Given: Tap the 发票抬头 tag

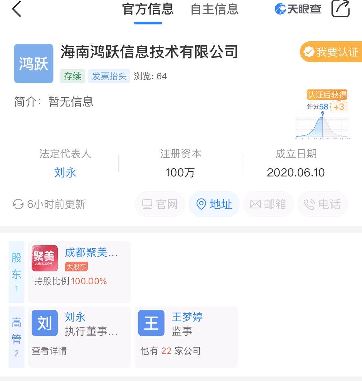Looking at the screenshot, I should (x=109, y=76).
